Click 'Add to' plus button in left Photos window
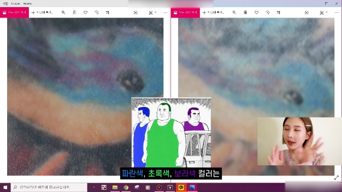The height and width of the screenshot is (192, 342). [x=42, y=13]
